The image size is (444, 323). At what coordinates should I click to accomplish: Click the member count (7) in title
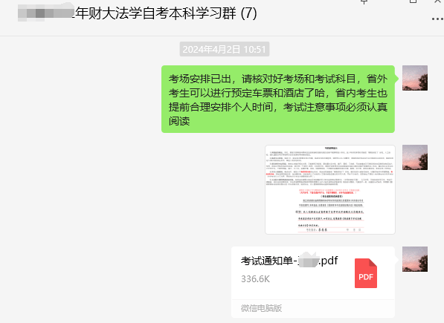248,13
